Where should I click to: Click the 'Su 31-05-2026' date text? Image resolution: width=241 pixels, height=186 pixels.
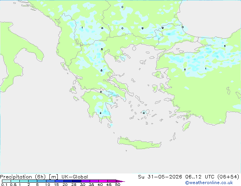click(160, 177)
